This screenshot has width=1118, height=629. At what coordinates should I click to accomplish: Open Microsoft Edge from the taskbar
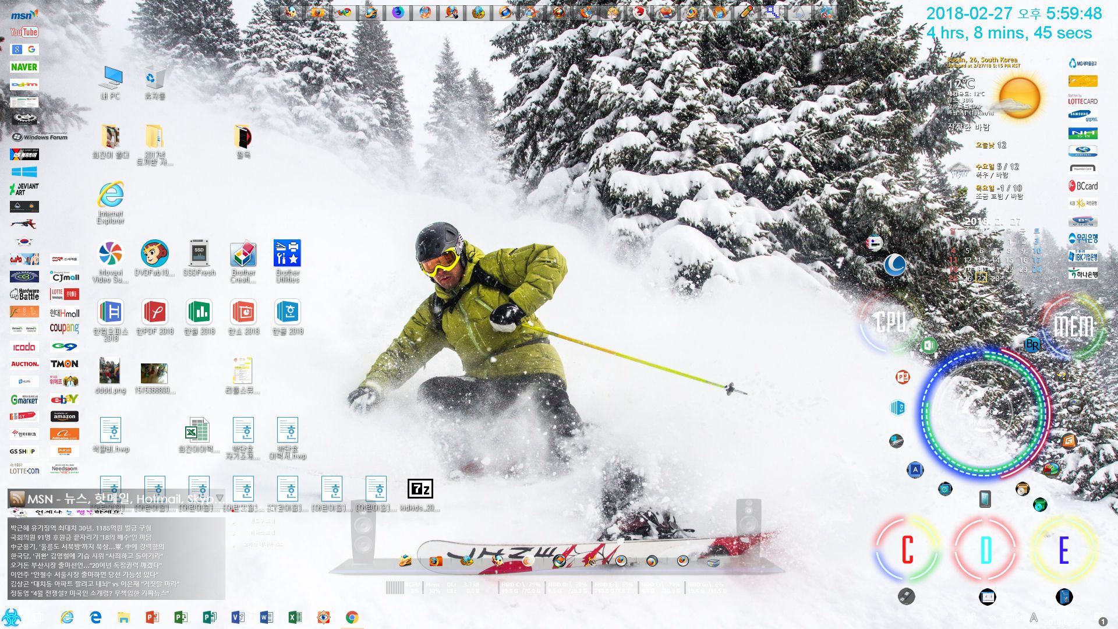(95, 617)
